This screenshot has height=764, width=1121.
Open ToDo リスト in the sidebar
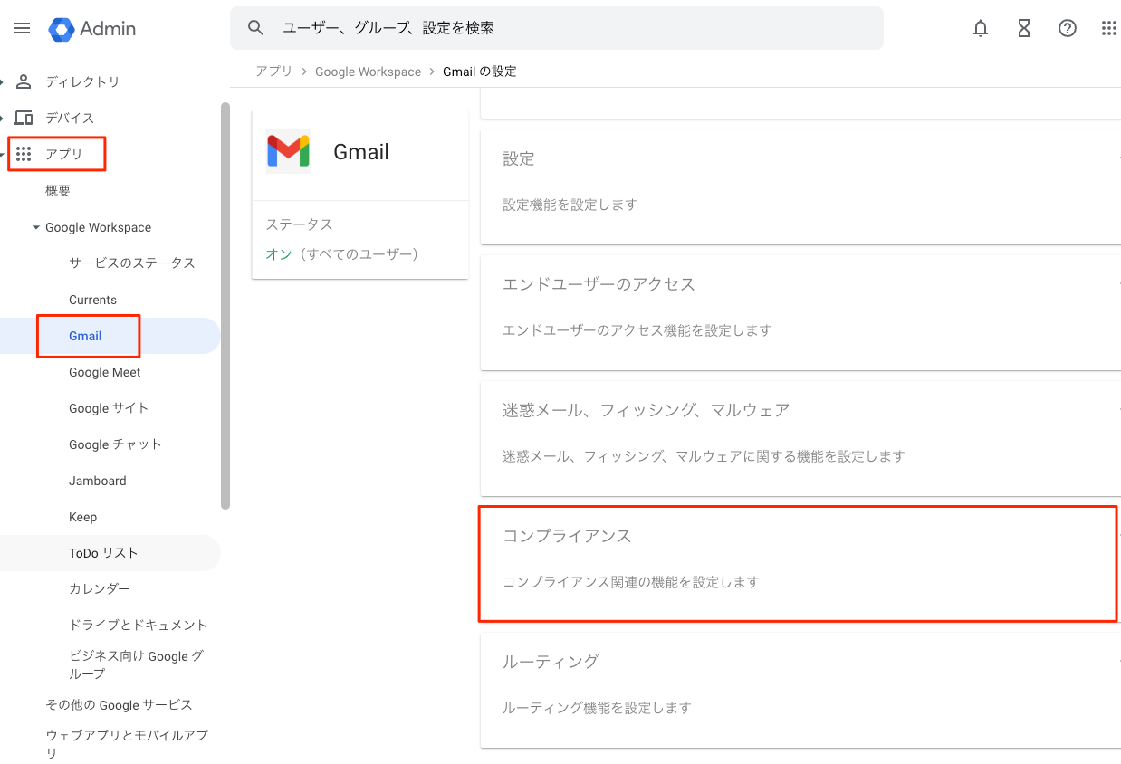pos(103,553)
